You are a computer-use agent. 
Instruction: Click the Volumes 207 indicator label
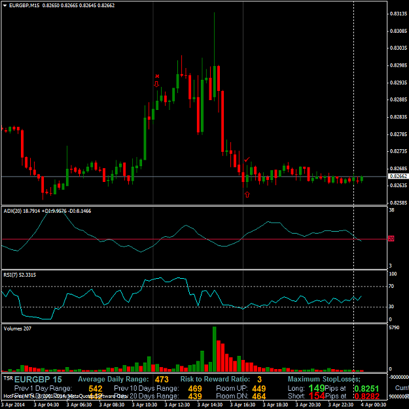point(18,329)
